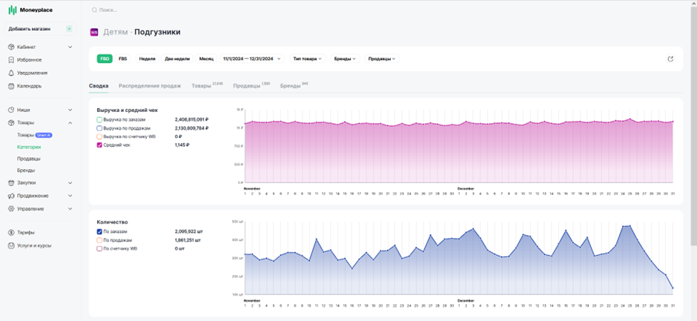Image resolution: width=697 pixels, height=321 pixels.
Task: Click the Услуги и курсы icon
Action: 11,245
